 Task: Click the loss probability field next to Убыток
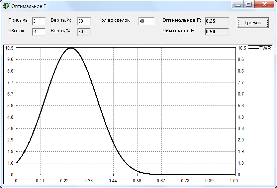(x=84, y=32)
